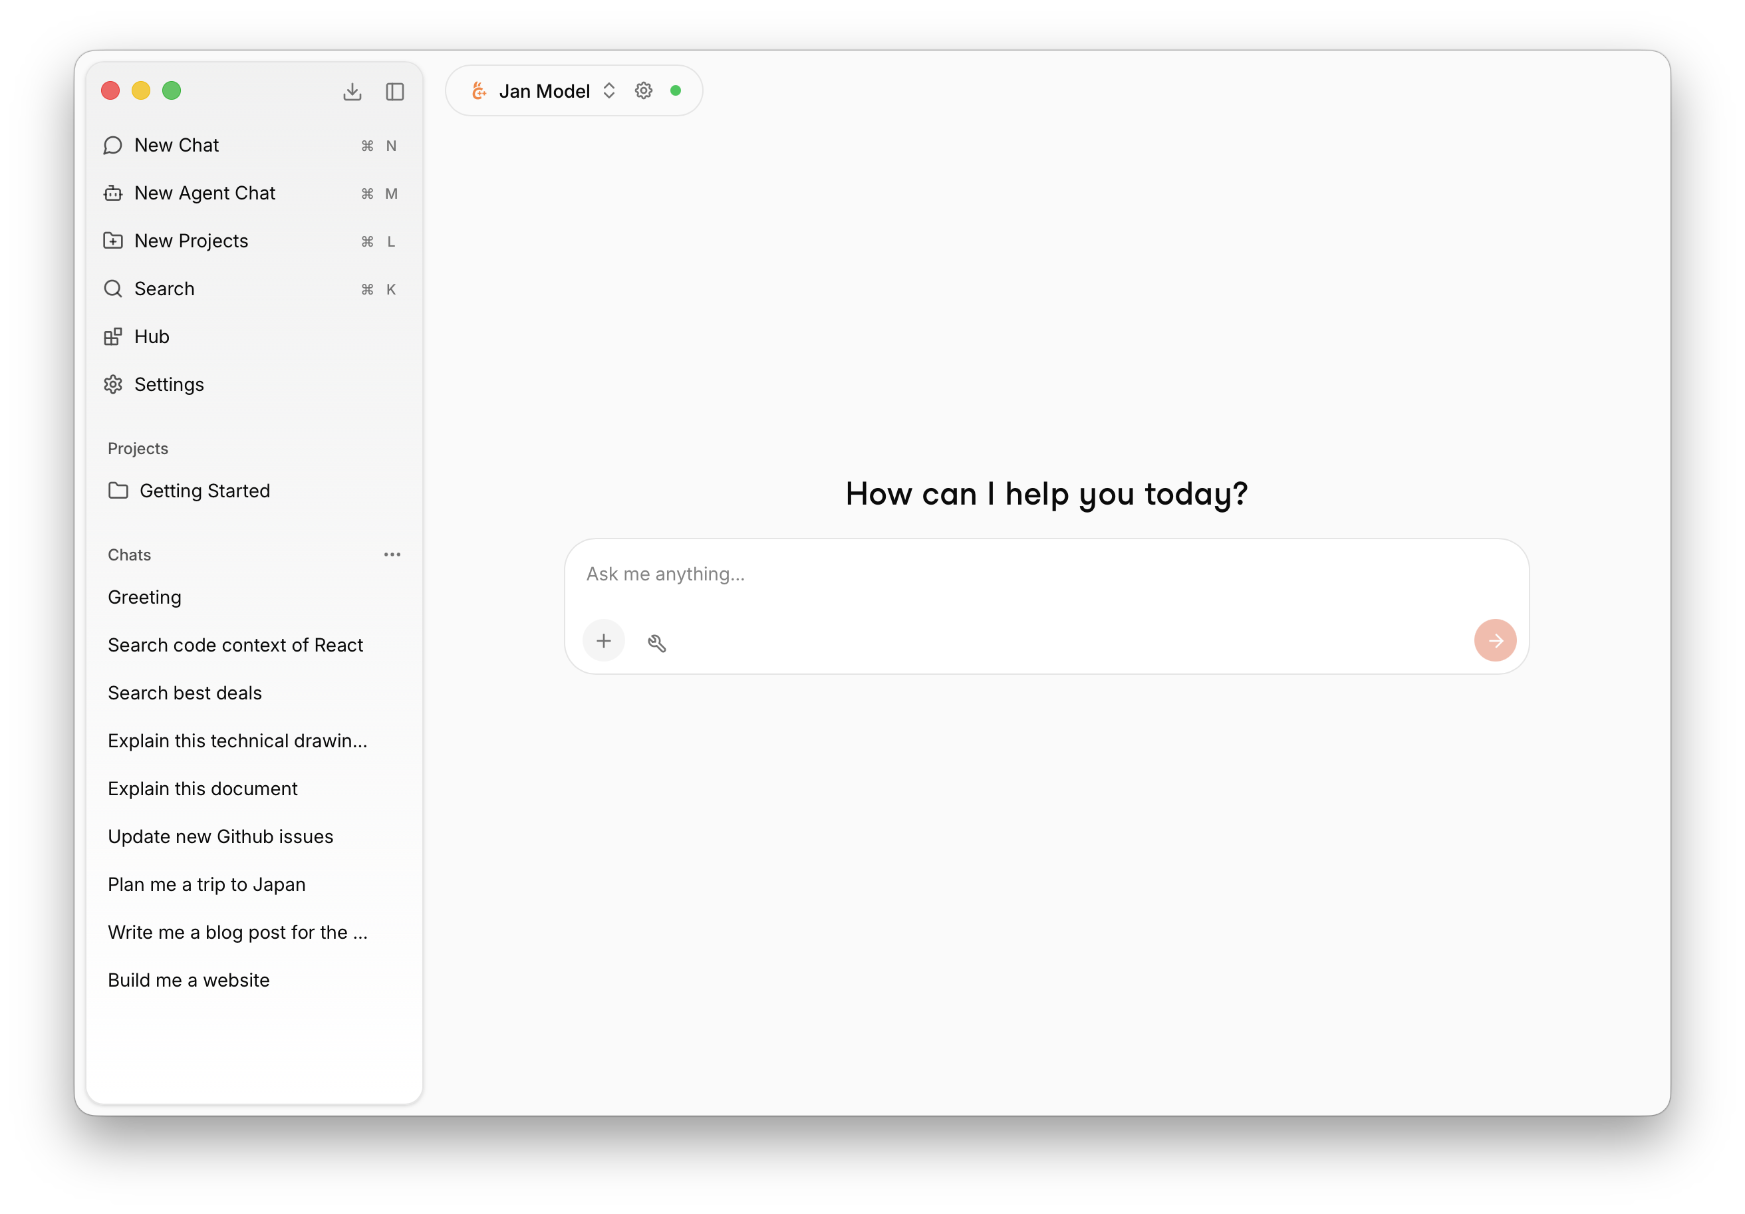This screenshot has width=1745, height=1214.
Task: Open the download icon in sidebar header
Action: (x=352, y=90)
